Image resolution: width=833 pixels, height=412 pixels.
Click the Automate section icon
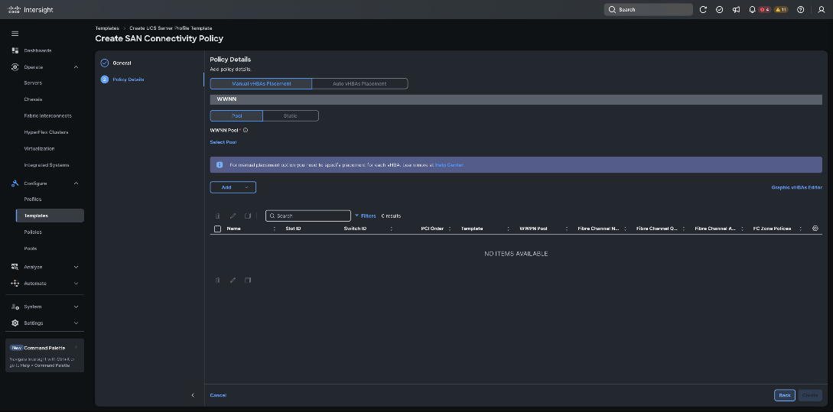pos(15,284)
